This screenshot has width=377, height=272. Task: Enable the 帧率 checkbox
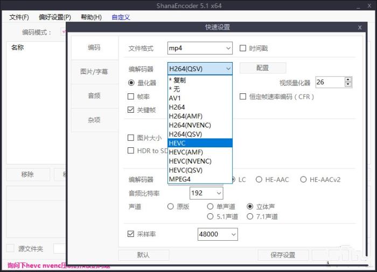pyautogui.click(x=131, y=97)
